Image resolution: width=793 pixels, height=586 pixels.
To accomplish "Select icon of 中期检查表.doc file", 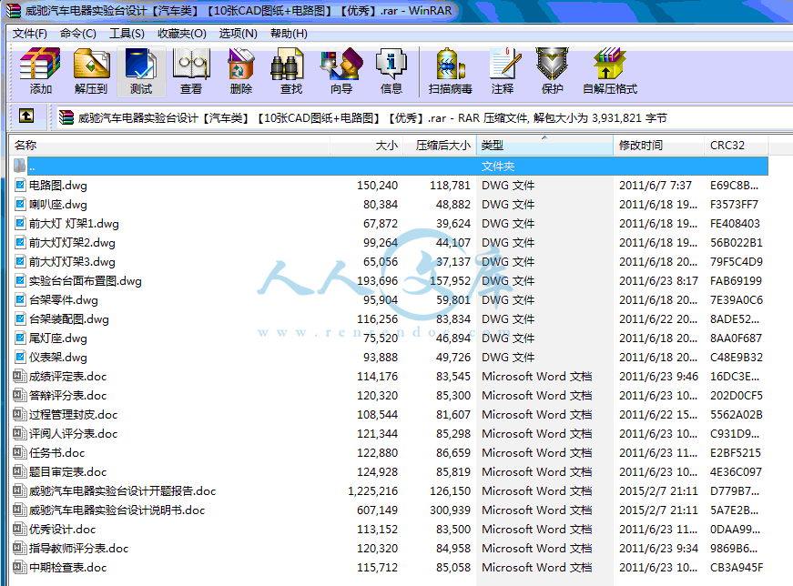I will [x=19, y=567].
